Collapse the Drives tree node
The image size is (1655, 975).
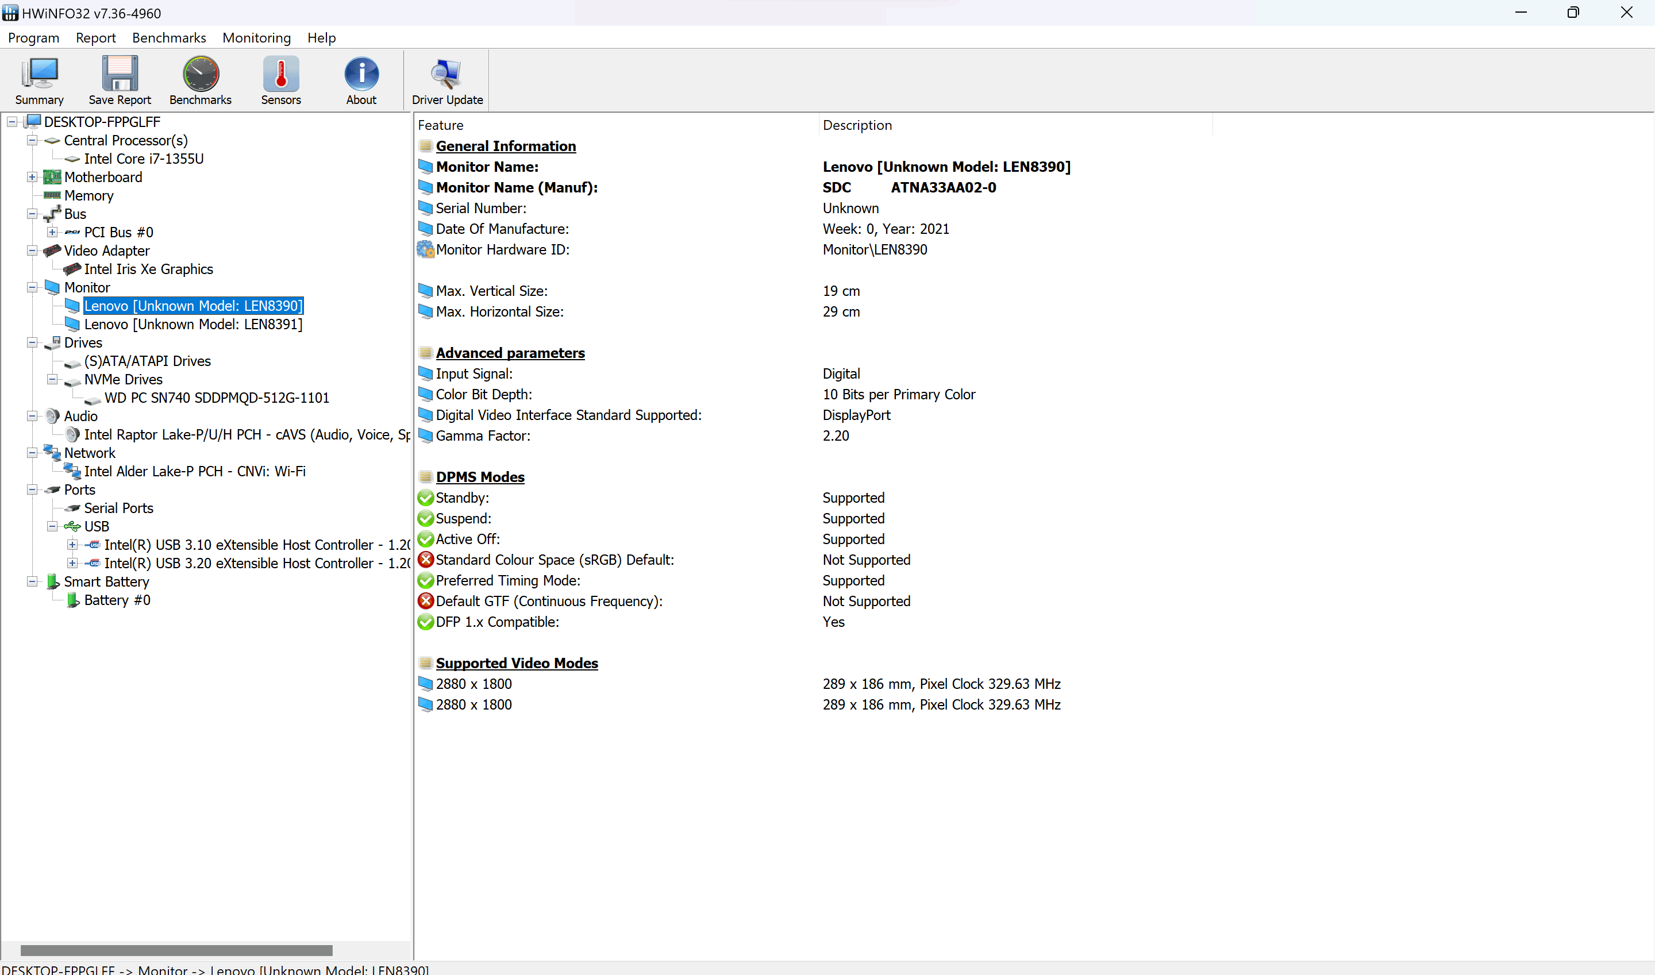pyautogui.click(x=32, y=342)
